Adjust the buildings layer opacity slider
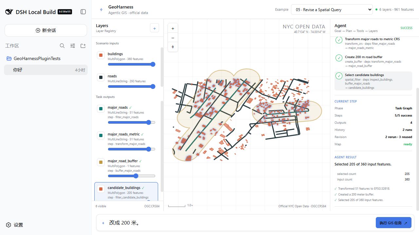419x235 pixels. pos(131,64)
